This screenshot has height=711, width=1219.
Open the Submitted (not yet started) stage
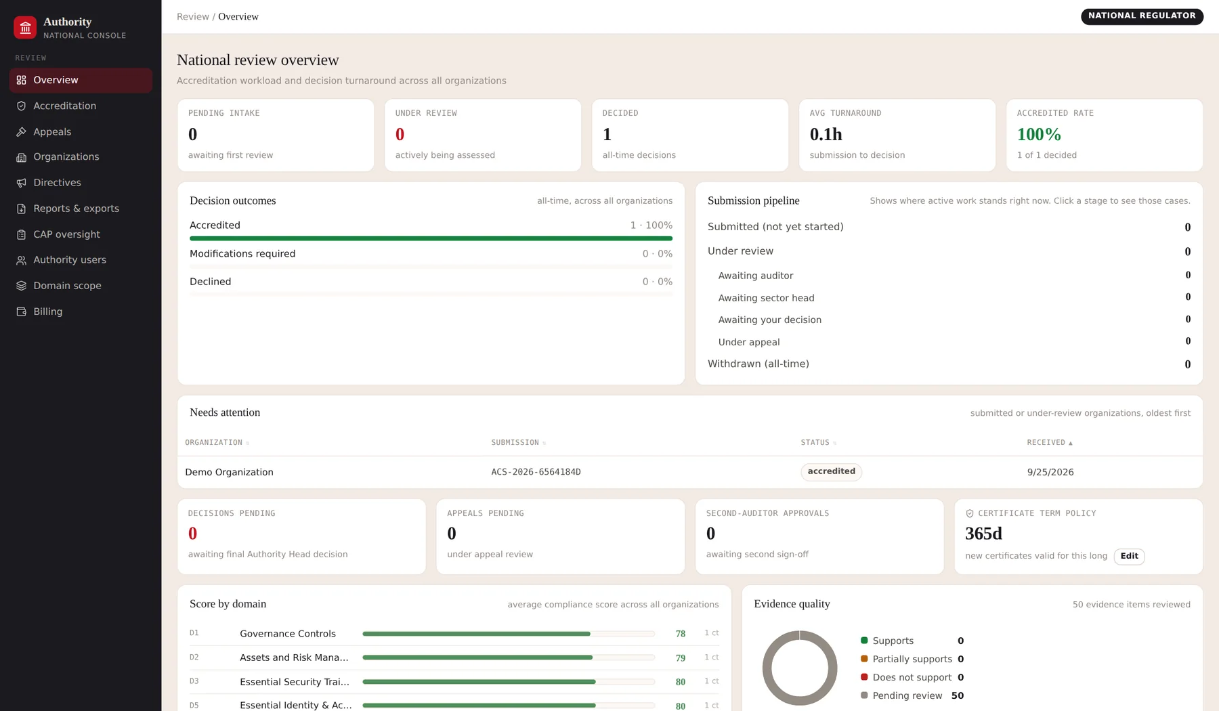coord(949,227)
